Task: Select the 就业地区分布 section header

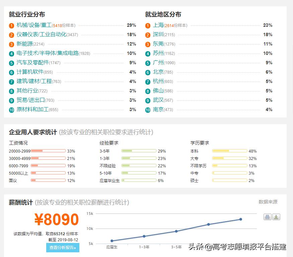Action: tap(162, 14)
